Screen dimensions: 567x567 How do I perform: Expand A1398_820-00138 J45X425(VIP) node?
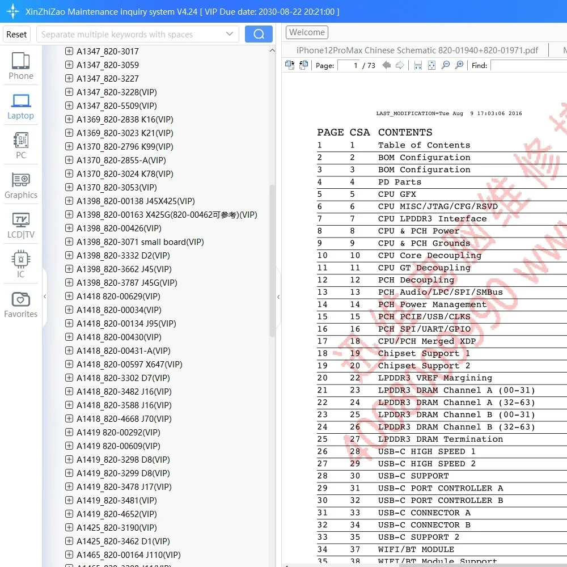tap(69, 201)
